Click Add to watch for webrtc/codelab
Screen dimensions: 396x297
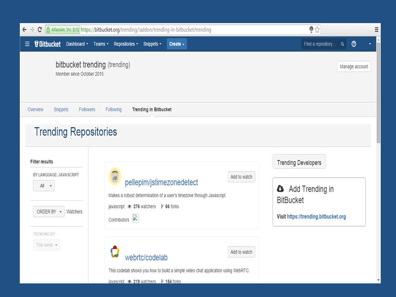[241, 252]
